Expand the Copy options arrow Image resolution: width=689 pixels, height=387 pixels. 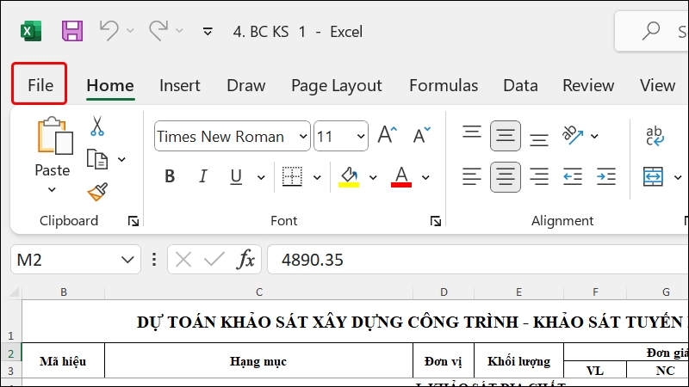[121, 159]
